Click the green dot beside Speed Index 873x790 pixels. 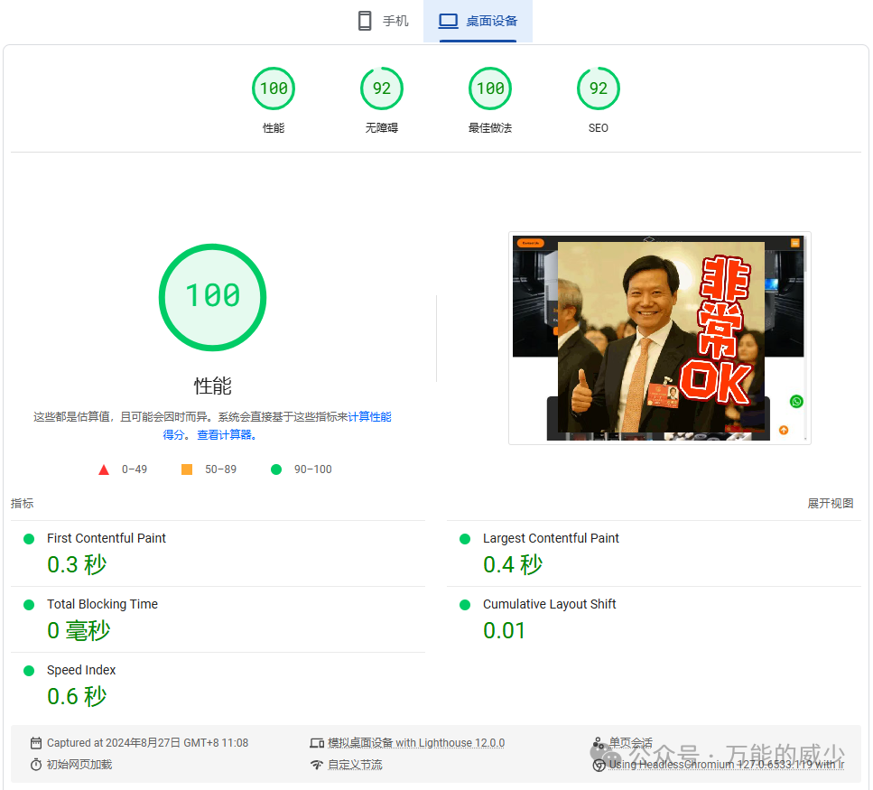click(29, 670)
